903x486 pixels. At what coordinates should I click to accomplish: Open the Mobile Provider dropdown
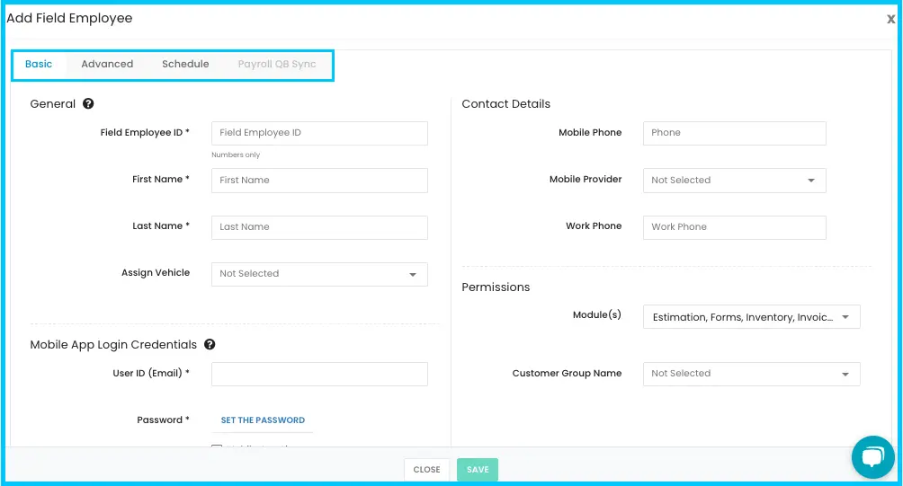[x=734, y=180]
